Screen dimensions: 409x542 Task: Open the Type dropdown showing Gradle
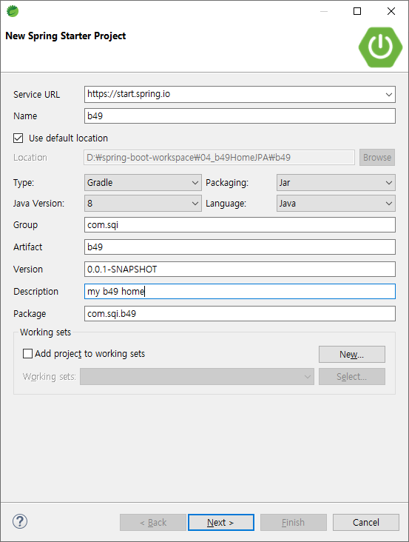(143, 182)
